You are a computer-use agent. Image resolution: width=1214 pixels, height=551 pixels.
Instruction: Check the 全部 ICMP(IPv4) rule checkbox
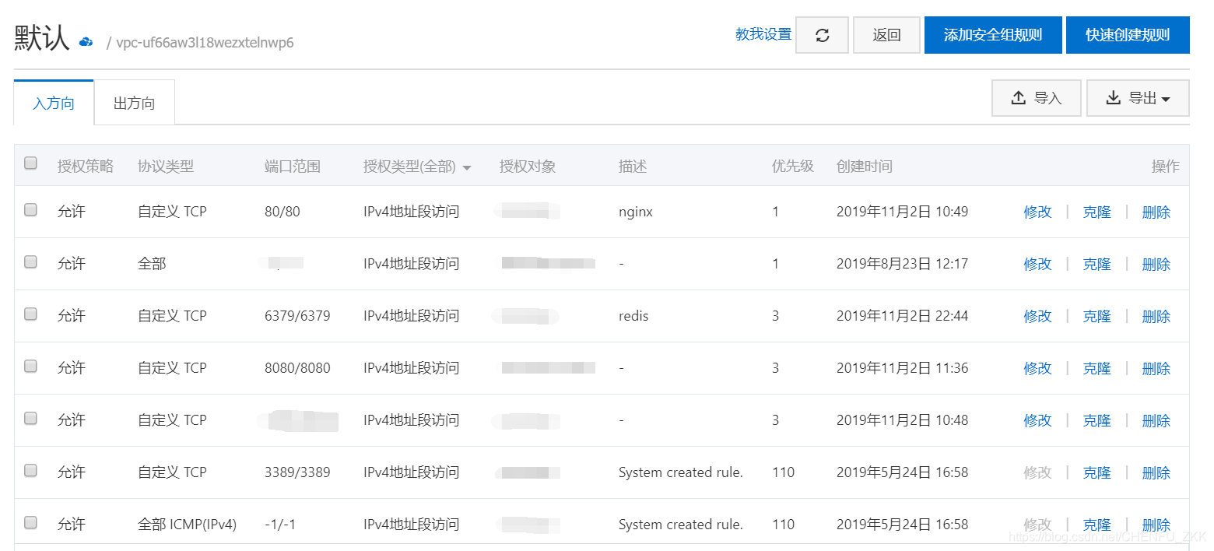(30, 522)
